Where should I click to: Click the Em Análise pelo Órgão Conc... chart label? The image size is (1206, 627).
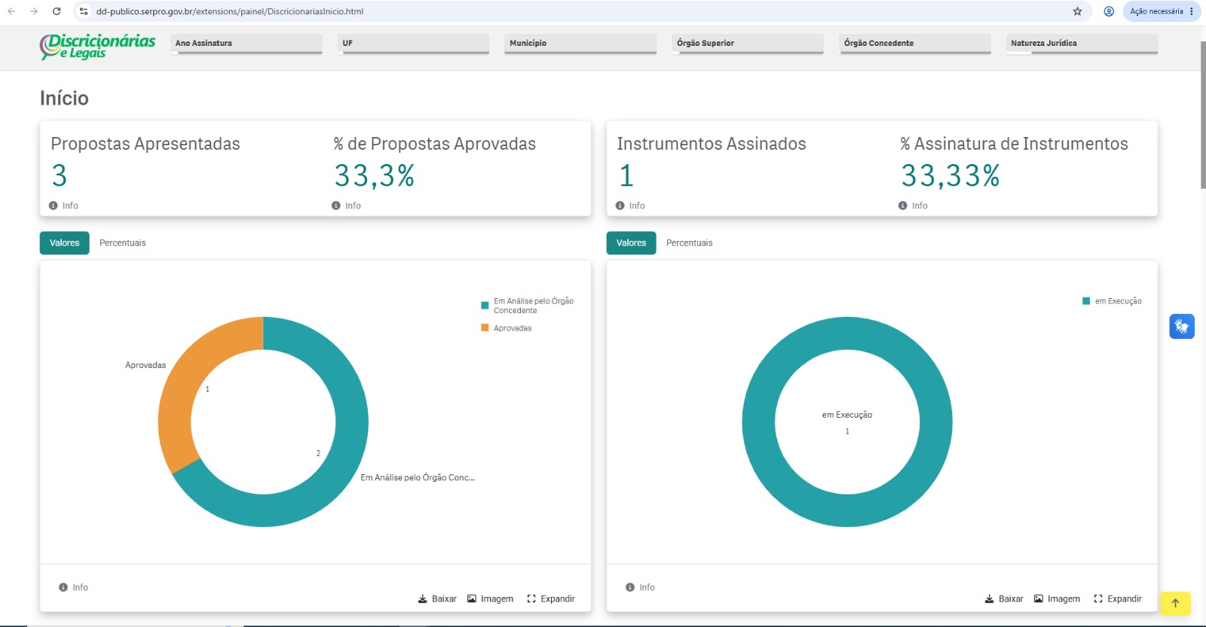[x=418, y=478]
